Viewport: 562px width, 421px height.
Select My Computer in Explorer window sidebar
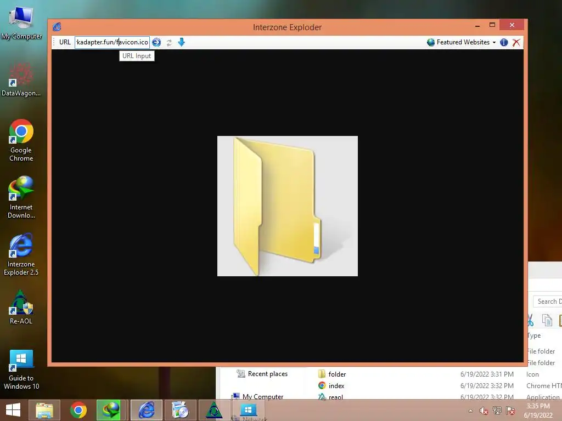(x=257, y=396)
